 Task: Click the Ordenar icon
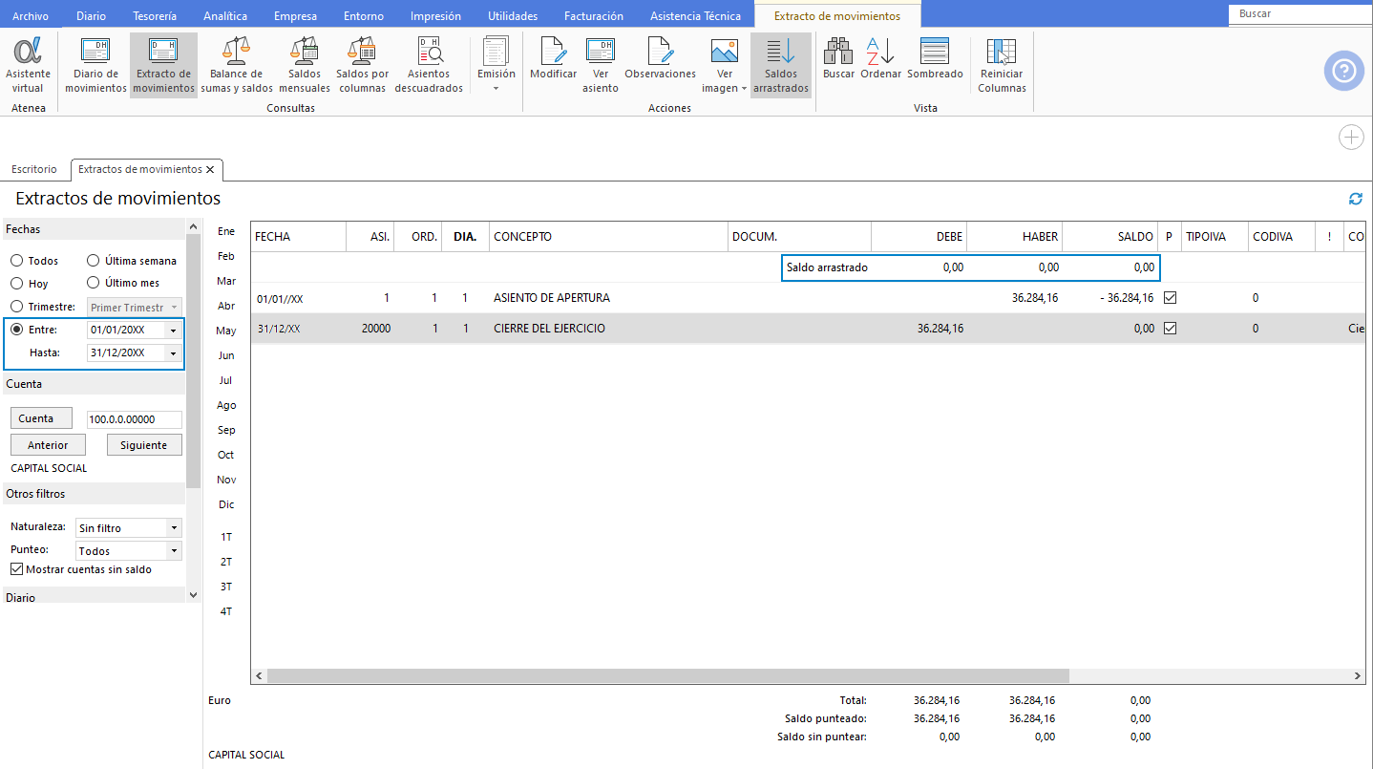(880, 51)
